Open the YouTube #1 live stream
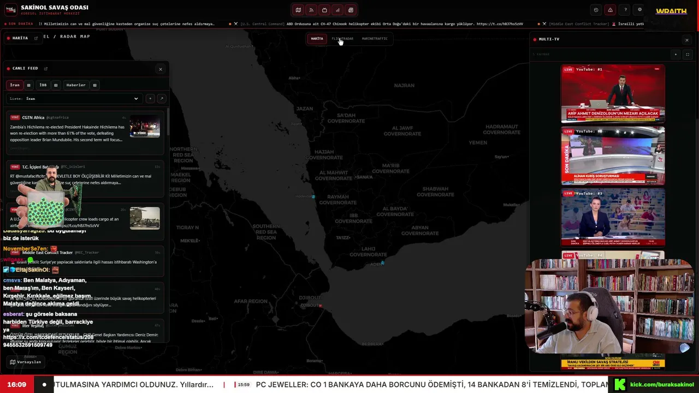This screenshot has width=699, height=393. click(613, 93)
